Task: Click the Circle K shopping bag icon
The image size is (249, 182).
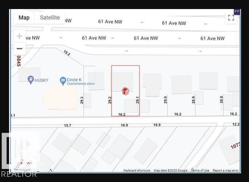Action: point(63,80)
